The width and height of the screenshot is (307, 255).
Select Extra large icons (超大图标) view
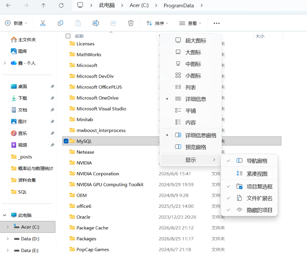coord(190,41)
